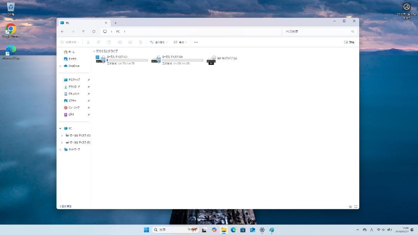Open the ... see more menu
Viewport: 418px width, 235px height.
[x=196, y=42]
